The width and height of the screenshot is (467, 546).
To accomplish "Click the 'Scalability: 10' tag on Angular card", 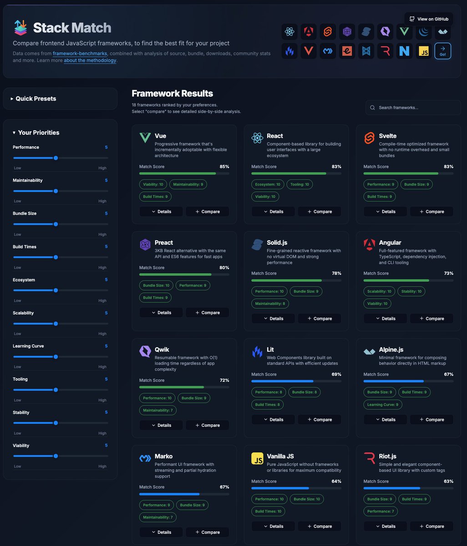I will click(379, 291).
